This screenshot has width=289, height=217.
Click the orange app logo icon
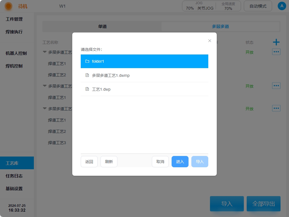(9, 6)
